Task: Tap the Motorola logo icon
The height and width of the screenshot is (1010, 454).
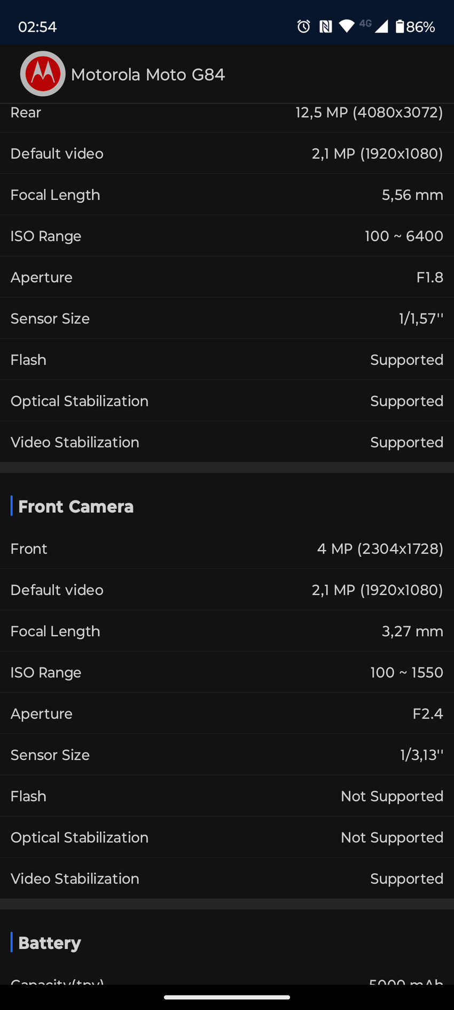Action: tap(43, 74)
